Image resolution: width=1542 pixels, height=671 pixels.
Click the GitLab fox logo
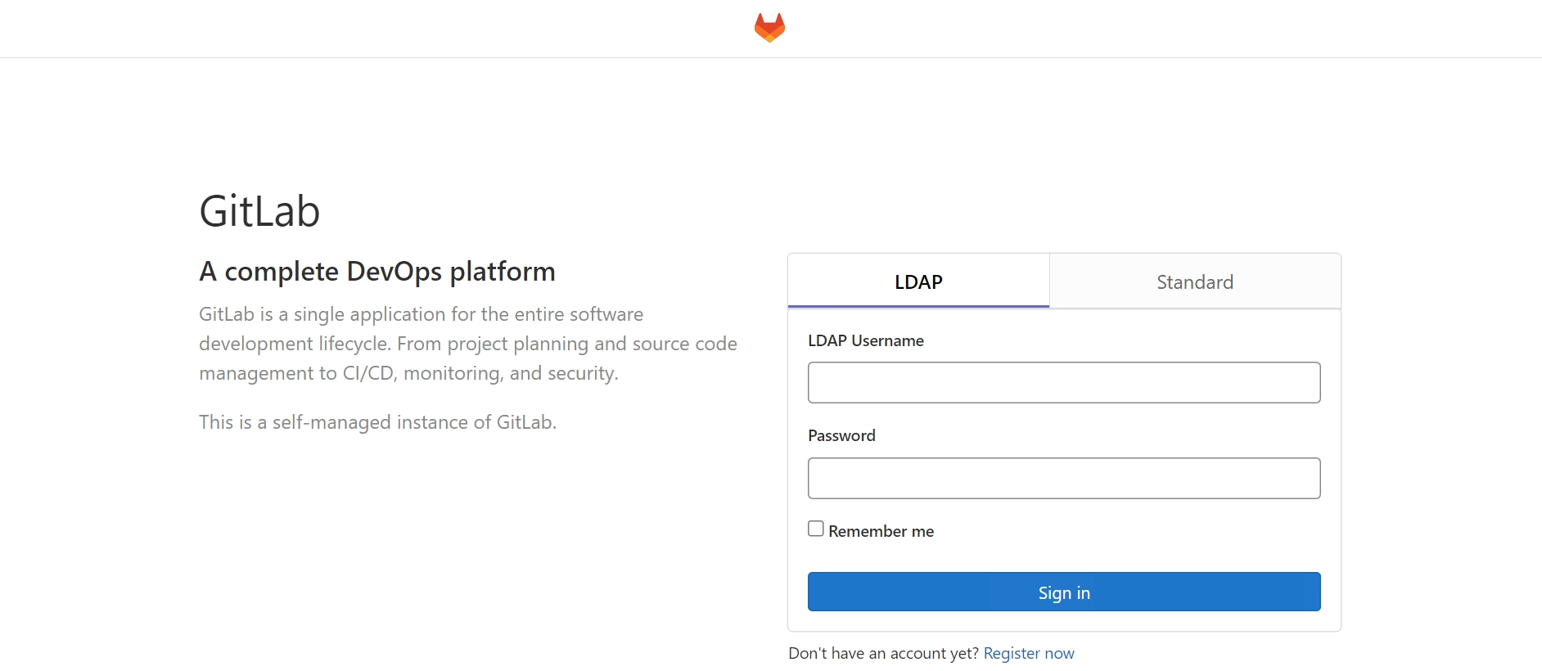click(x=769, y=28)
